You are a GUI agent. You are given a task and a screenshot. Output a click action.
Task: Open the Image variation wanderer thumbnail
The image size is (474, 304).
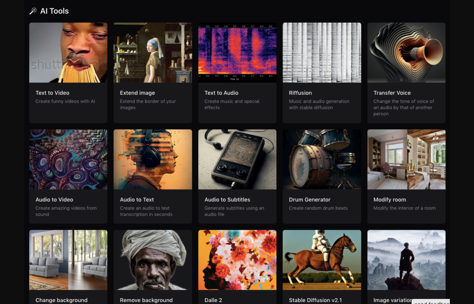[406, 260]
